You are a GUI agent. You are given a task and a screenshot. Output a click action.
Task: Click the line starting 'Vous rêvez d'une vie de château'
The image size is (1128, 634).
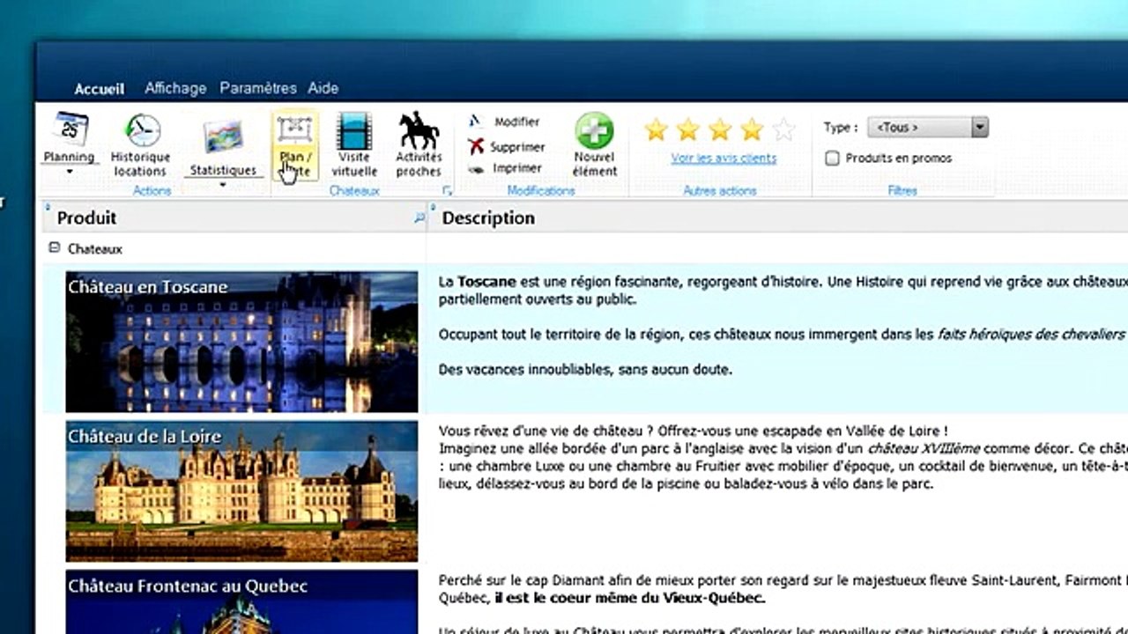(694, 431)
